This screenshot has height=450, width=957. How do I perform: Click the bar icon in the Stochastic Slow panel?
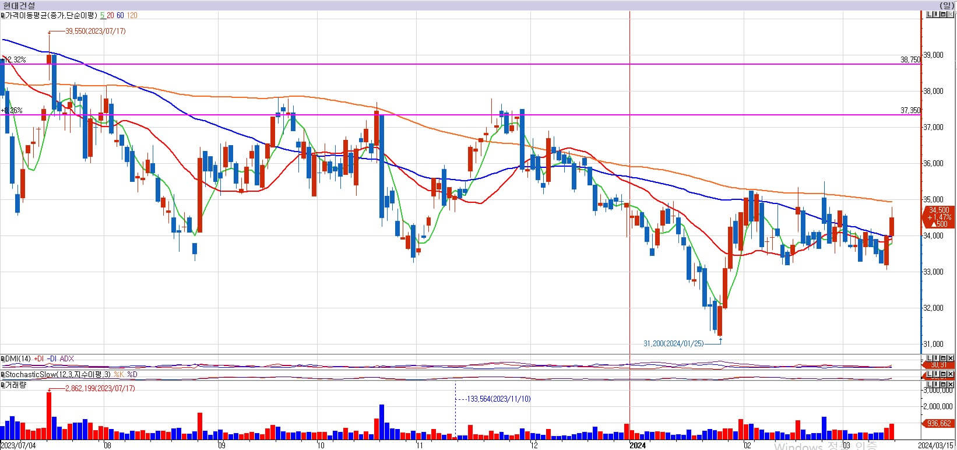[936, 374]
